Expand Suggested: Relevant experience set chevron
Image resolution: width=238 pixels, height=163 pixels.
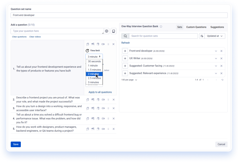click(216, 73)
